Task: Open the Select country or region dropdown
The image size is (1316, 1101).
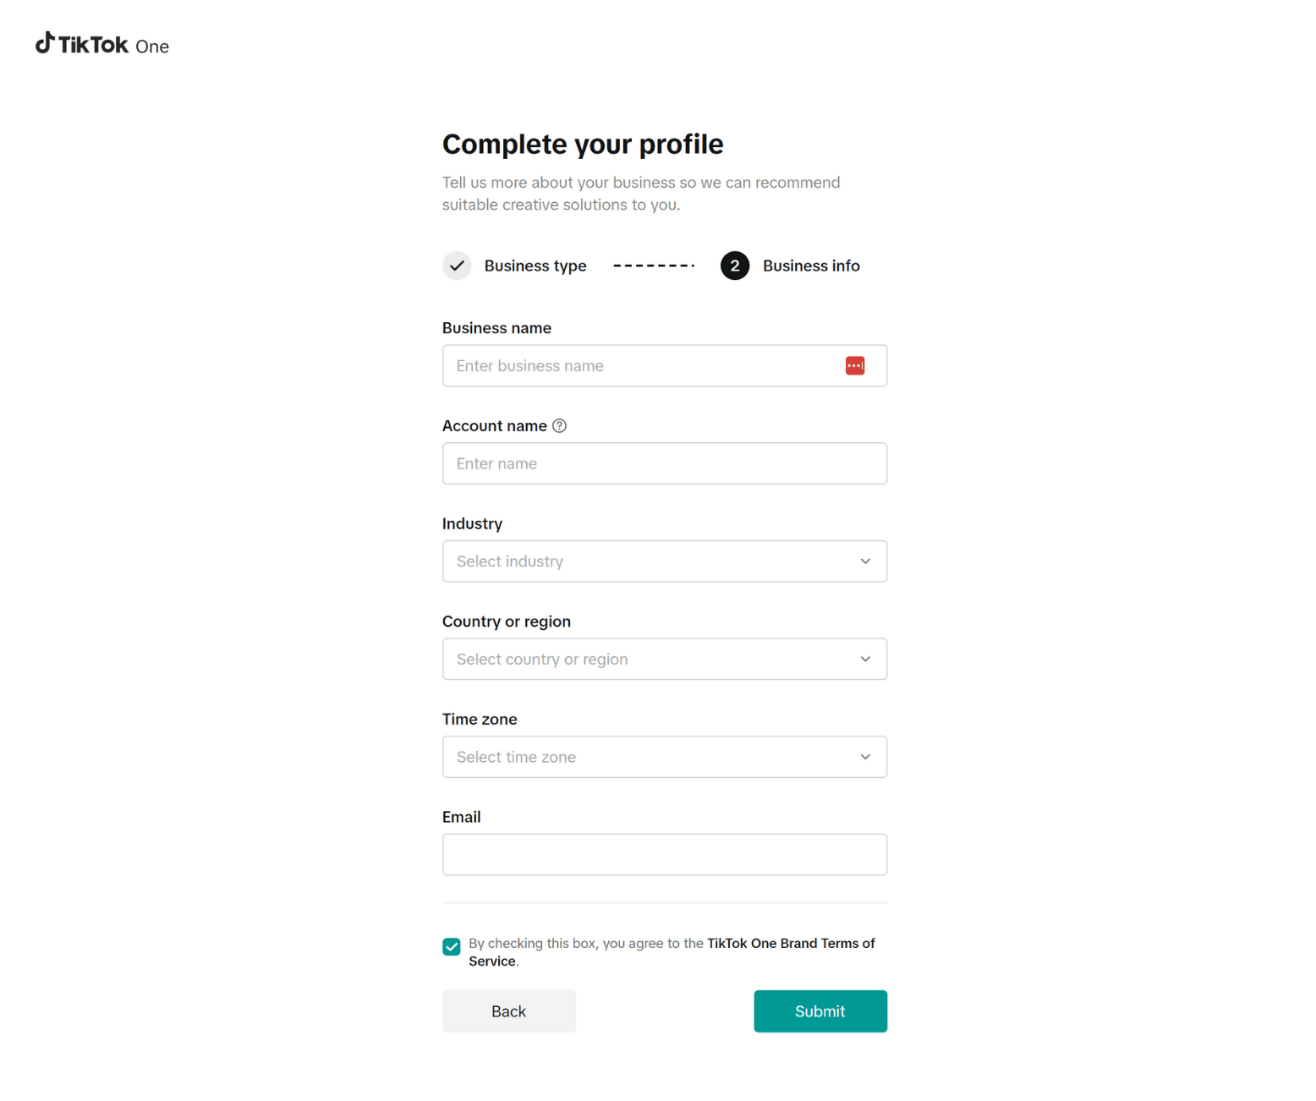Action: click(643, 660)
